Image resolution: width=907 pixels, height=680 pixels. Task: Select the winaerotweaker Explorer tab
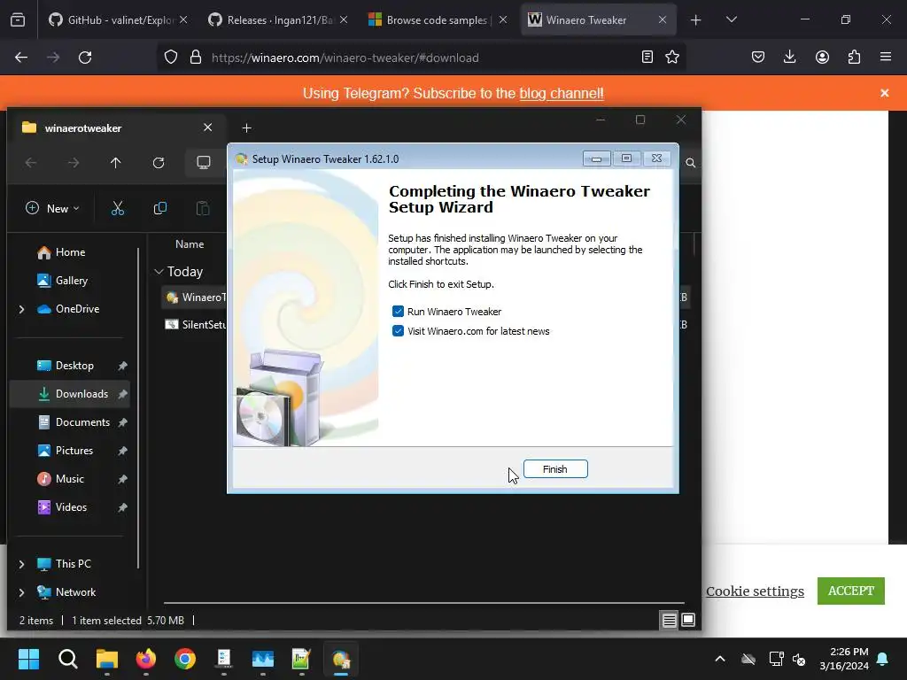[x=116, y=127]
